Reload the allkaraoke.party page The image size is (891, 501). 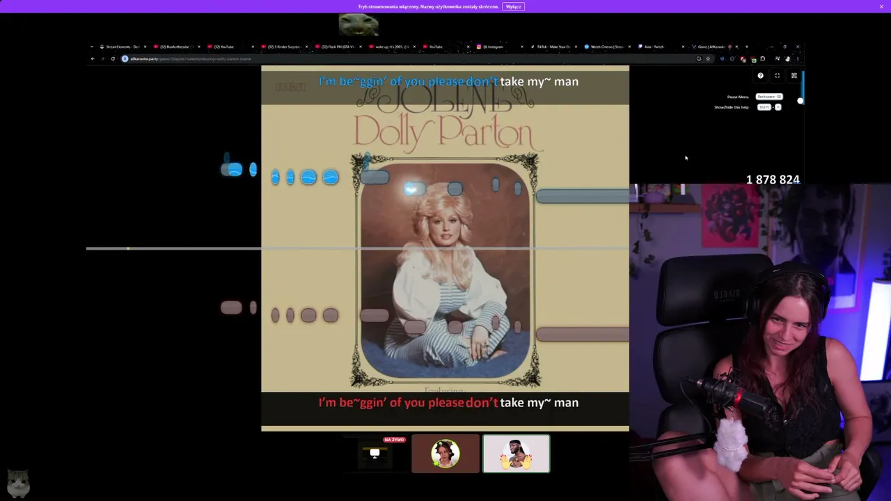(x=113, y=58)
